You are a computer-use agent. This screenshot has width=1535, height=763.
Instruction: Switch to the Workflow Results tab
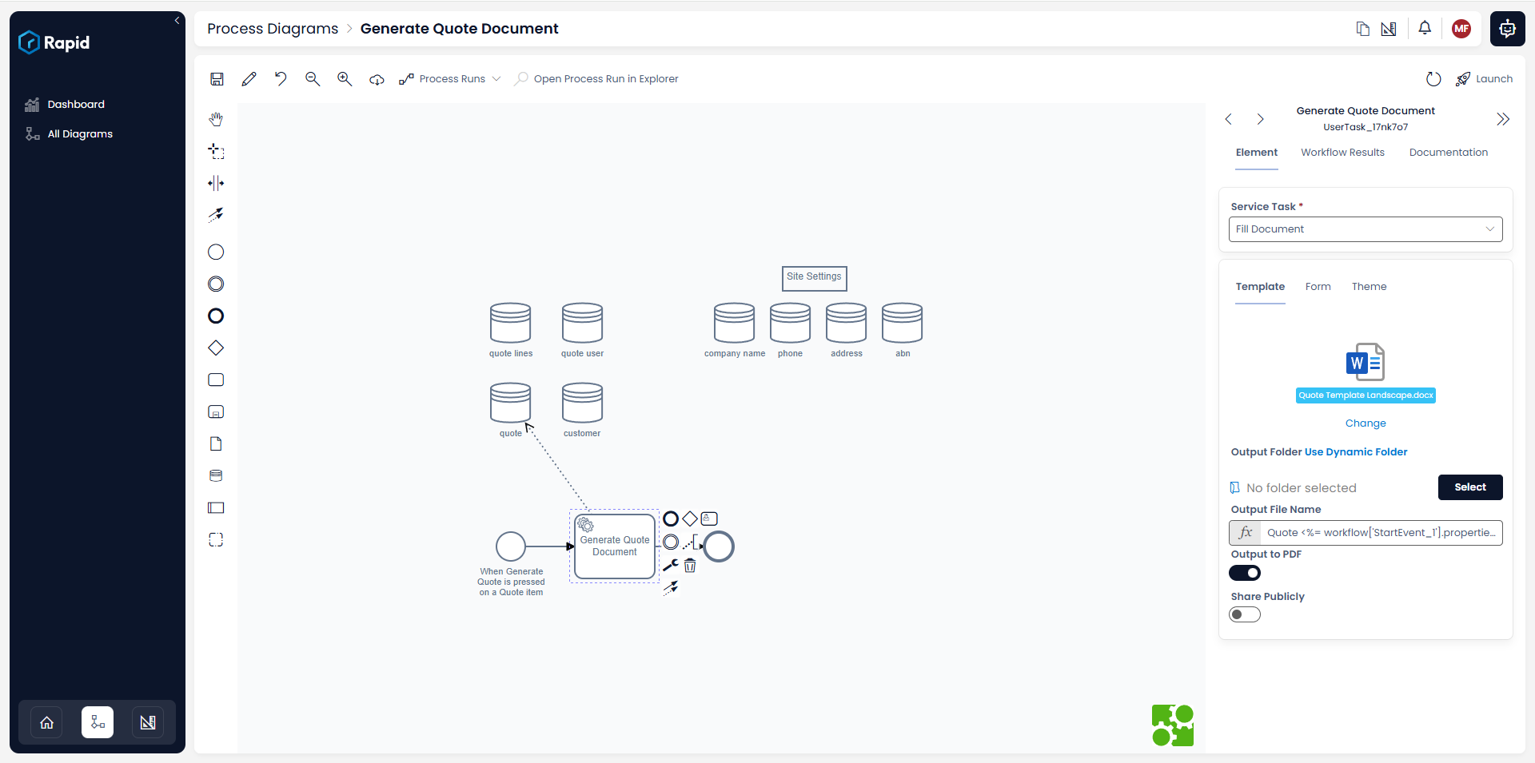1342,153
